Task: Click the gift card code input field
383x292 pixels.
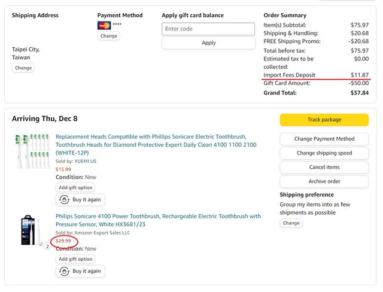Action: 208,29
